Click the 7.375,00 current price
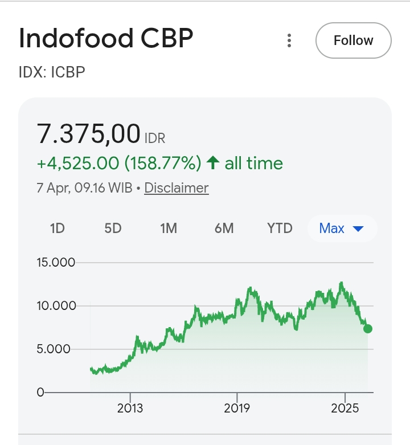Viewport: 410px width, 445px height. (x=89, y=134)
